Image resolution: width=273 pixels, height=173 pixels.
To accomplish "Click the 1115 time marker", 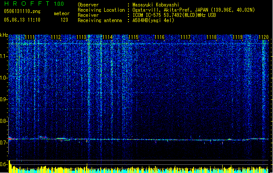I will tap(133, 37).
